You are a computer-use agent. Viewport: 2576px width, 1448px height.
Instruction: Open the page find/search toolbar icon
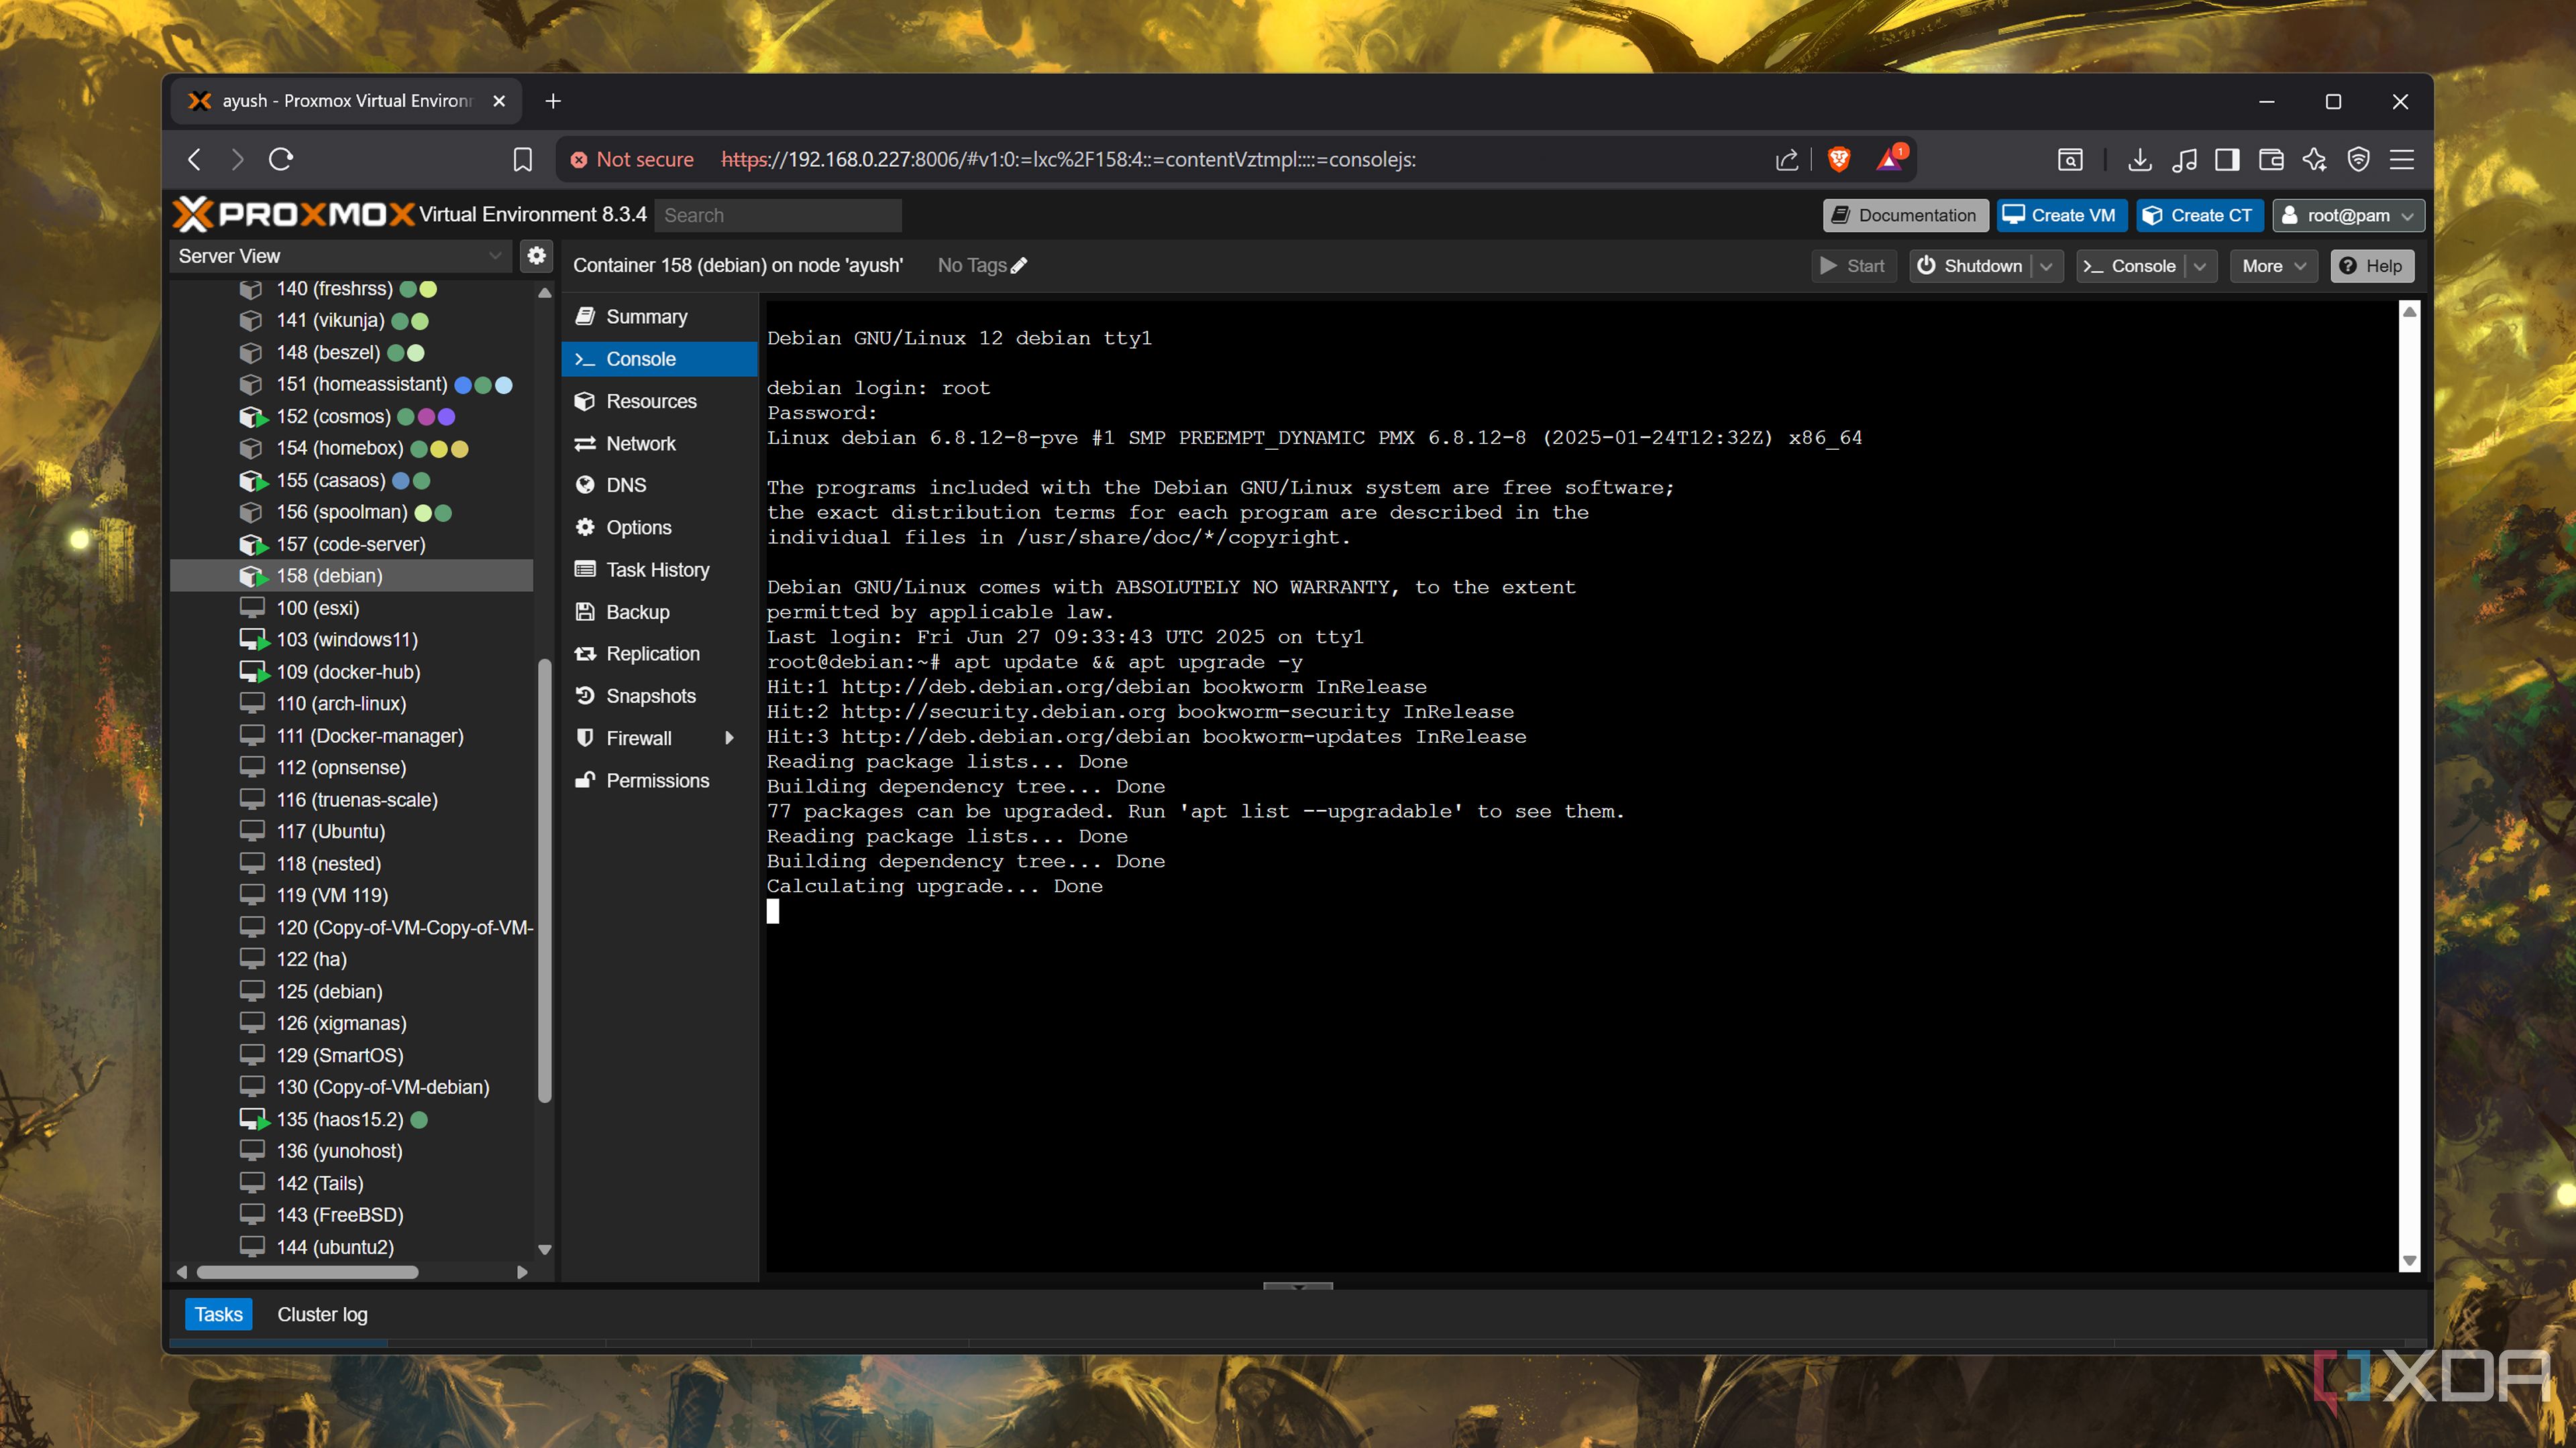(x=2069, y=160)
